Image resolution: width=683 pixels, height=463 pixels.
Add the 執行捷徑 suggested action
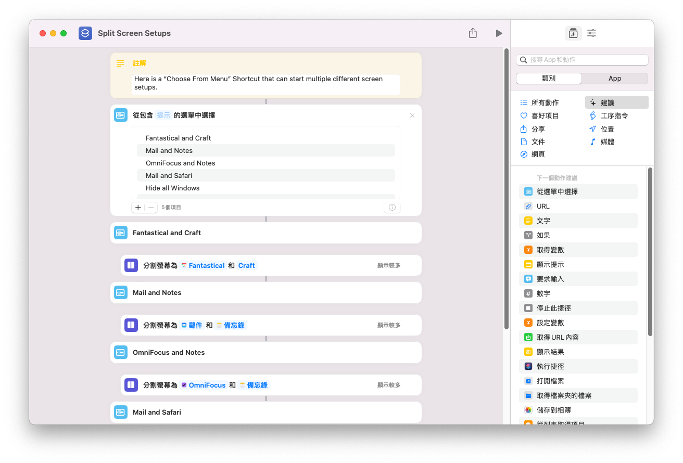(578, 366)
